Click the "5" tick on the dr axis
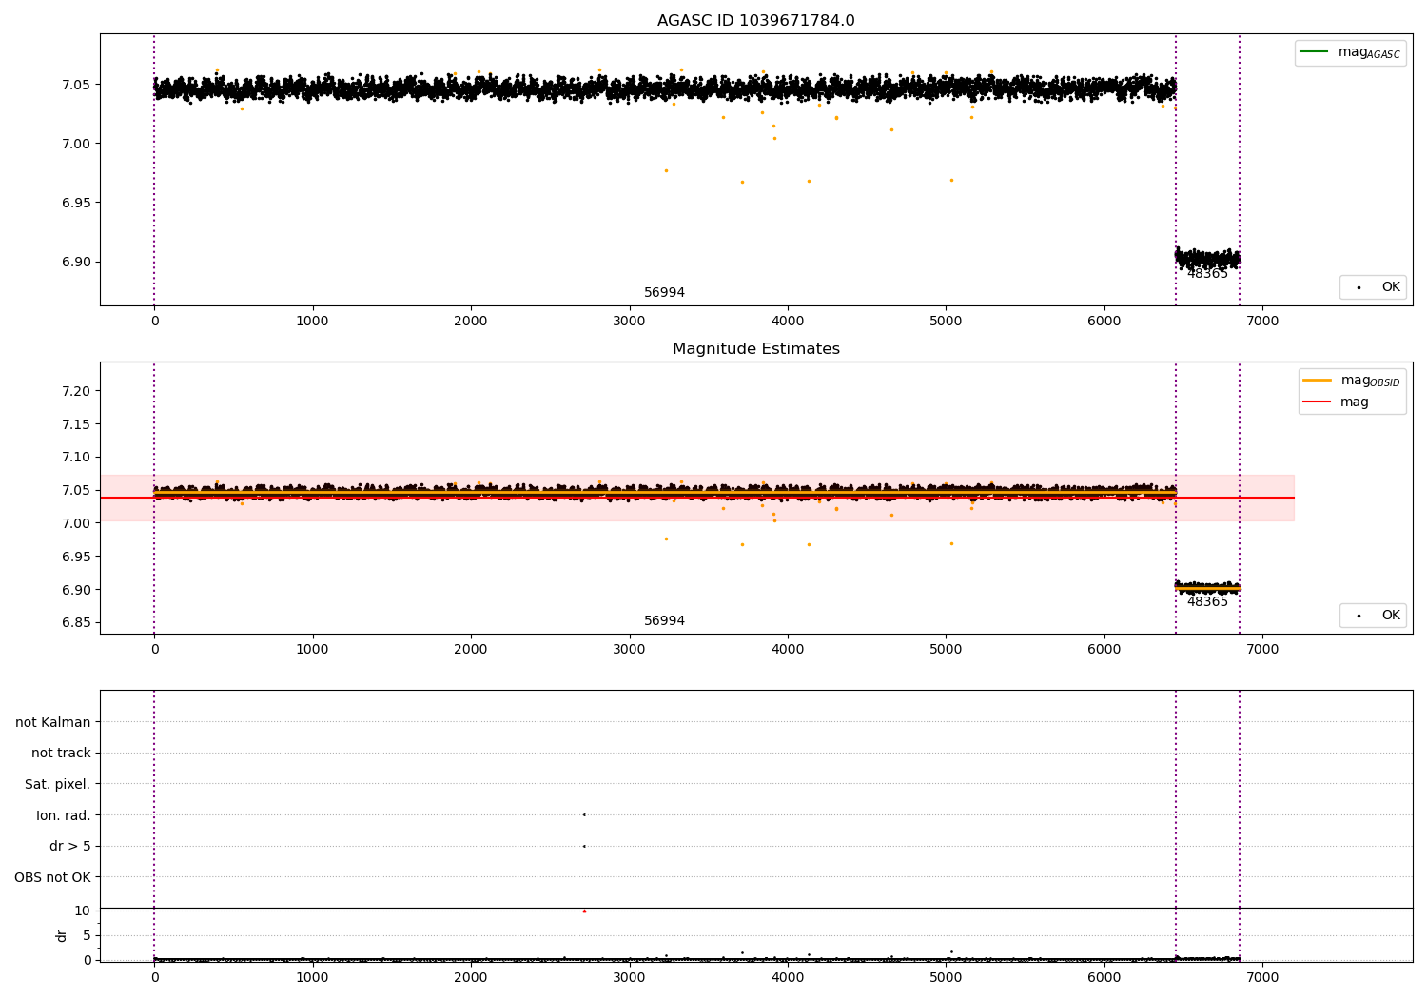This screenshot has height=999, width=1427. point(87,935)
